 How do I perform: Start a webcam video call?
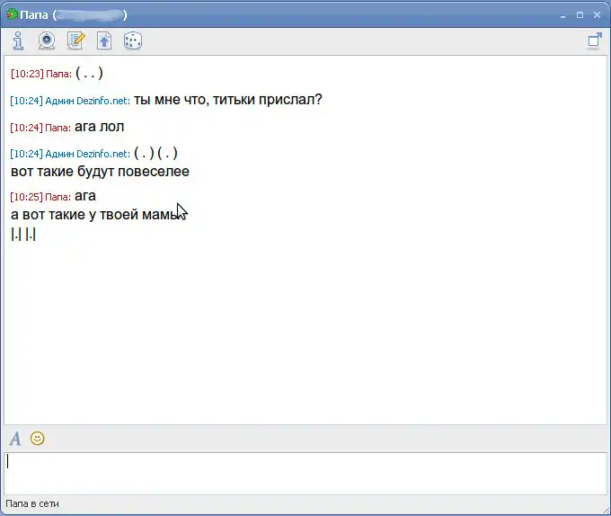(x=47, y=40)
